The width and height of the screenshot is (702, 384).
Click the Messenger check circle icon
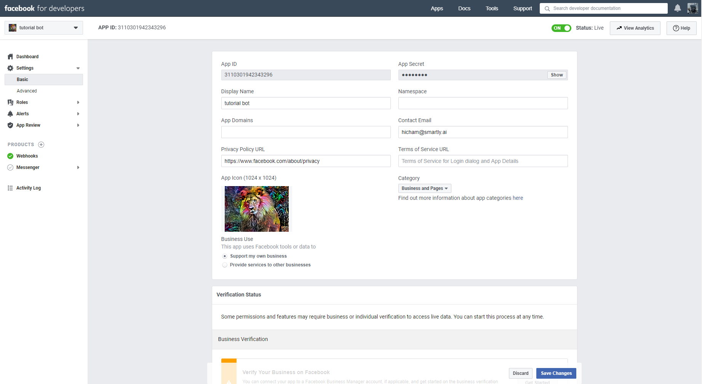click(10, 167)
